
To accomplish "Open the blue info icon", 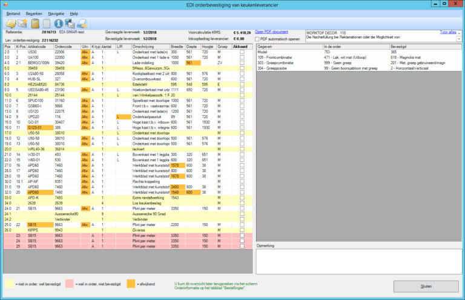I will point(59,23).
